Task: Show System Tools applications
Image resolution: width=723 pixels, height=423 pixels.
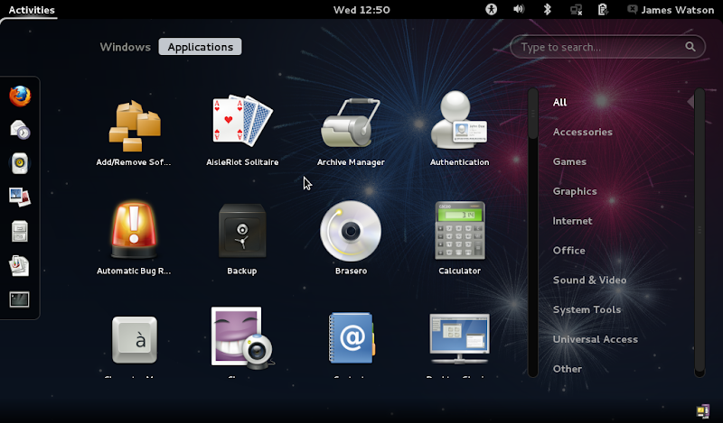Action: tap(587, 309)
